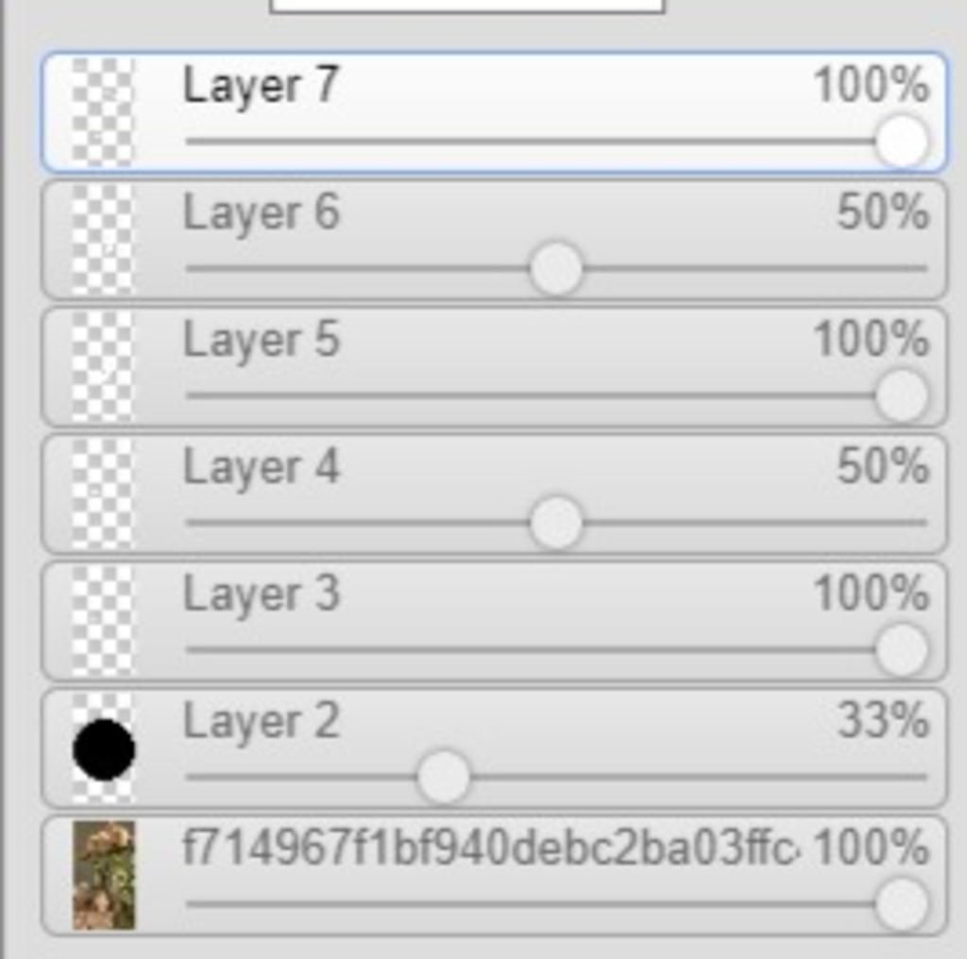Click the 33% opacity value of Layer 2
This screenshot has height=959, width=967.
point(883,719)
